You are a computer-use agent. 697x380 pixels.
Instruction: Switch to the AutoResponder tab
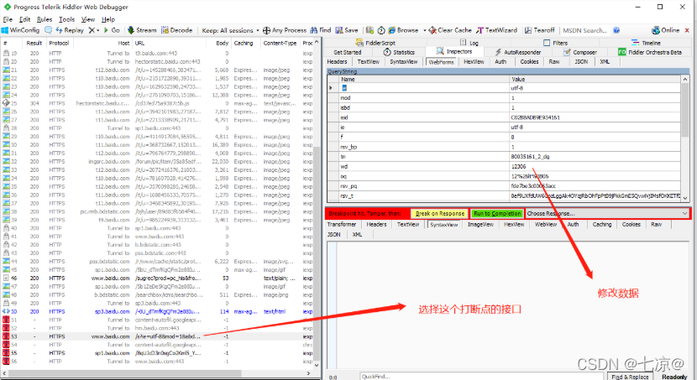518,52
